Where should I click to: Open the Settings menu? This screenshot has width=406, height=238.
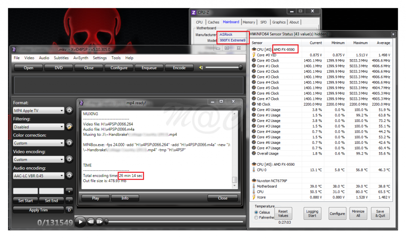pyautogui.click(x=100, y=58)
